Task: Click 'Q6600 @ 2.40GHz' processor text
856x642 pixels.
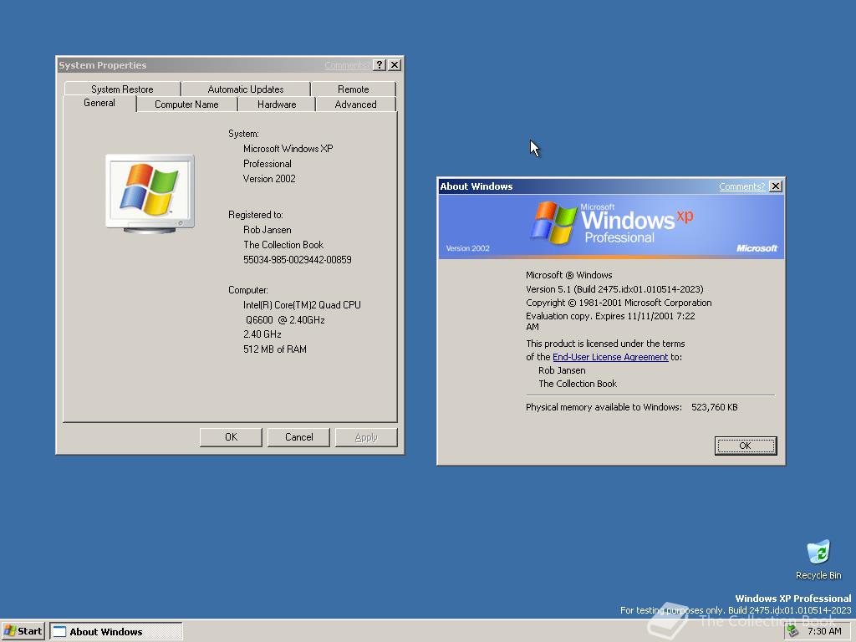Action: [x=285, y=320]
